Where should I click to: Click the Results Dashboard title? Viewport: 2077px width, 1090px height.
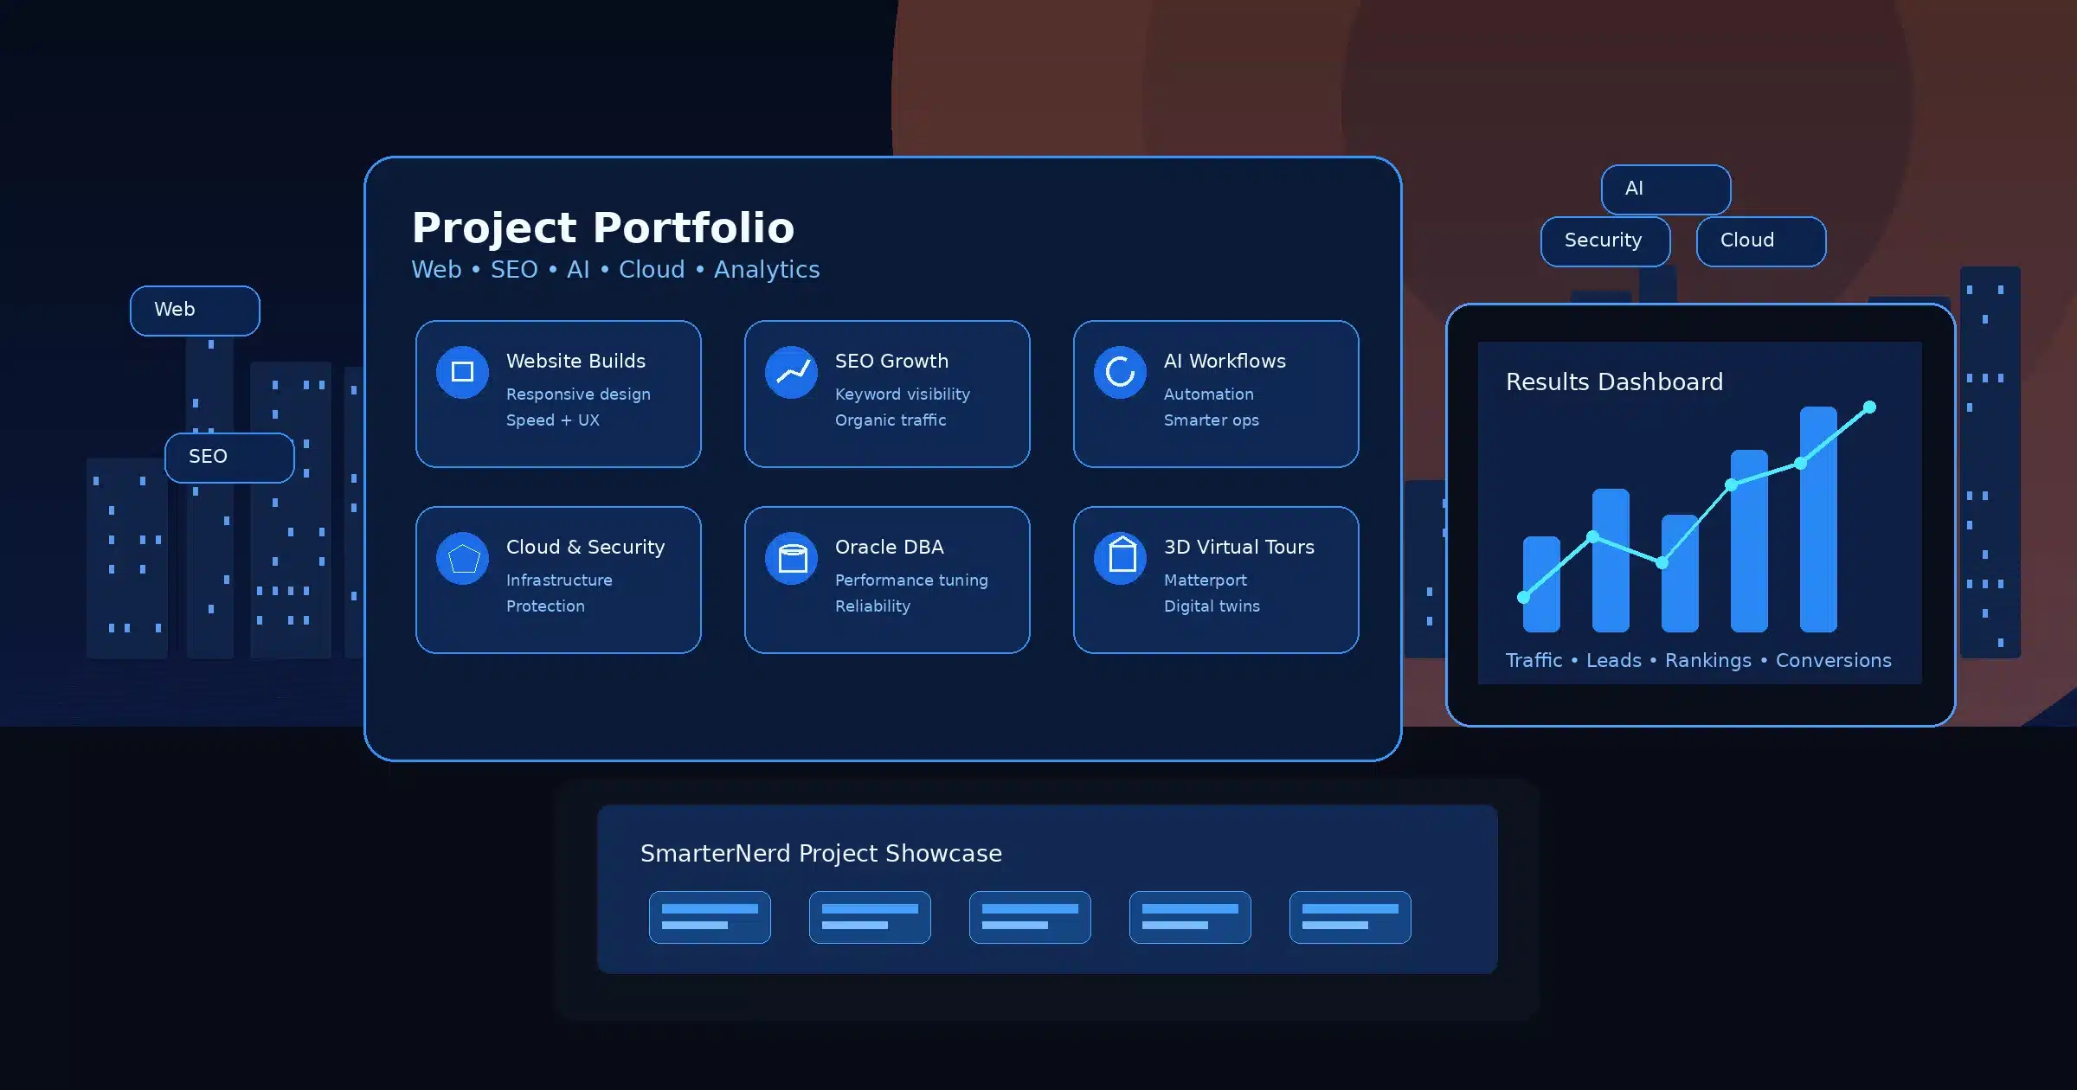click(x=1614, y=382)
